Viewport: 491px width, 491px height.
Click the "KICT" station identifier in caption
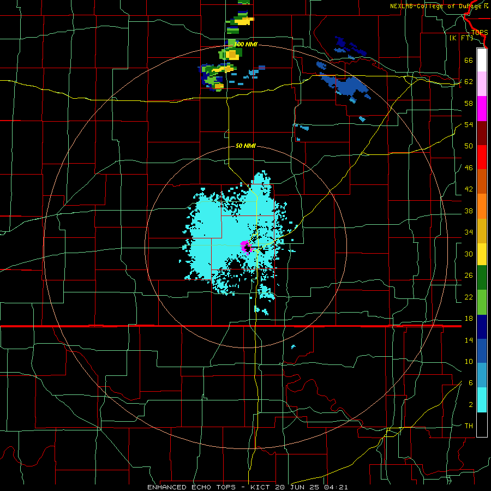coord(261,487)
